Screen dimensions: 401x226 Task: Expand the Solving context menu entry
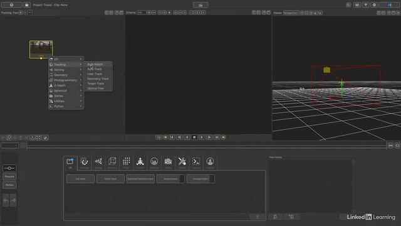point(66,70)
